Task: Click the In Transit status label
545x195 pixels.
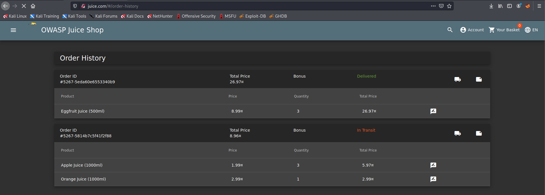Action: [x=366, y=130]
